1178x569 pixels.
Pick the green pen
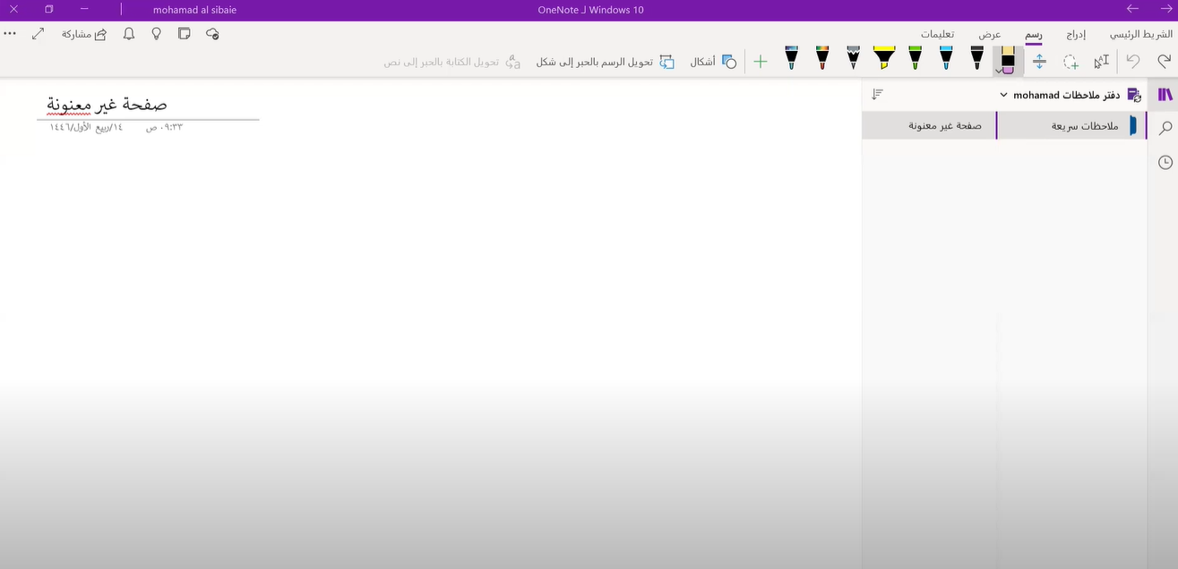click(915, 59)
